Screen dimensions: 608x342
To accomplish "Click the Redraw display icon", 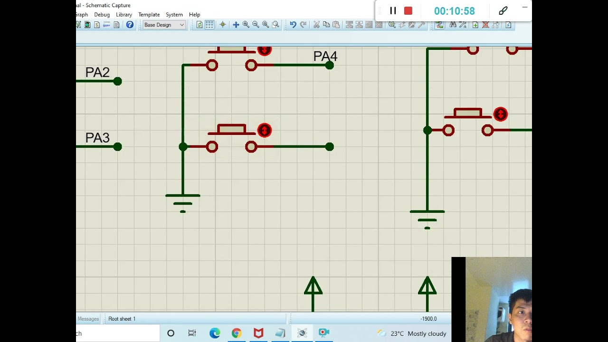I will point(199,25).
